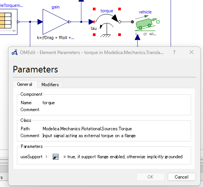Viewport: 203px width, 187px height.
Task: Open the useSupport value editor icon
Action: pyautogui.click(x=56, y=157)
